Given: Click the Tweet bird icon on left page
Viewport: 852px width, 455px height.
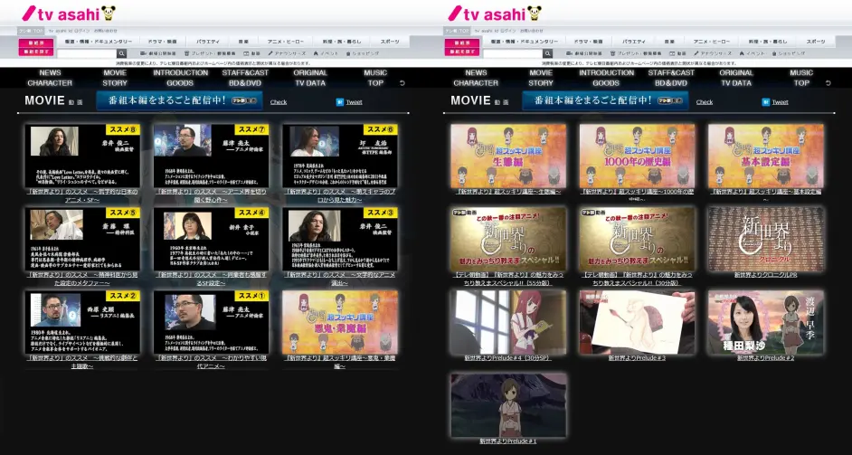Looking at the screenshot, I should (339, 101).
